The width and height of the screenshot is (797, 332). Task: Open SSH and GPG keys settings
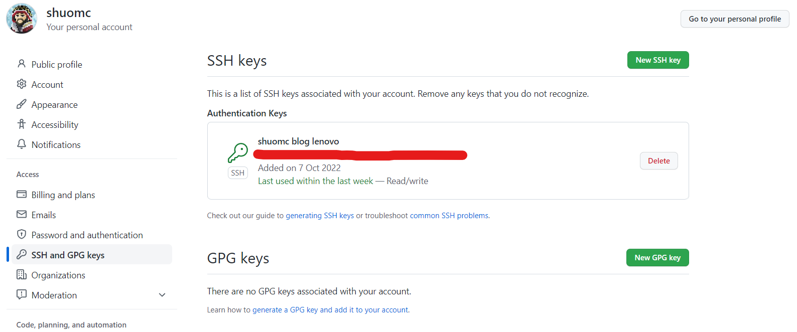[x=68, y=255]
